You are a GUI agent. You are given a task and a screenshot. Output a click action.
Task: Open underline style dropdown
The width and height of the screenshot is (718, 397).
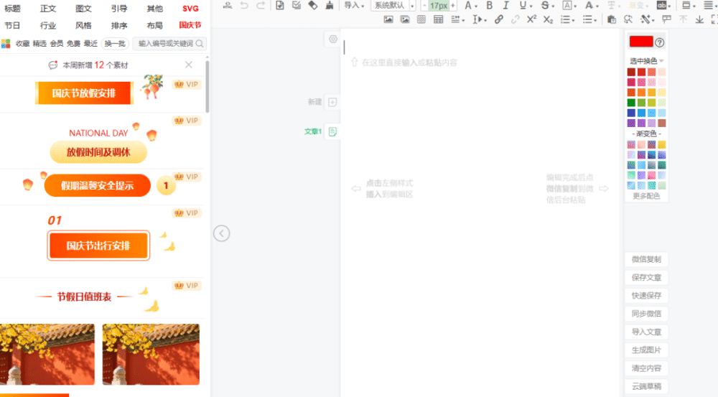pyautogui.click(x=526, y=6)
